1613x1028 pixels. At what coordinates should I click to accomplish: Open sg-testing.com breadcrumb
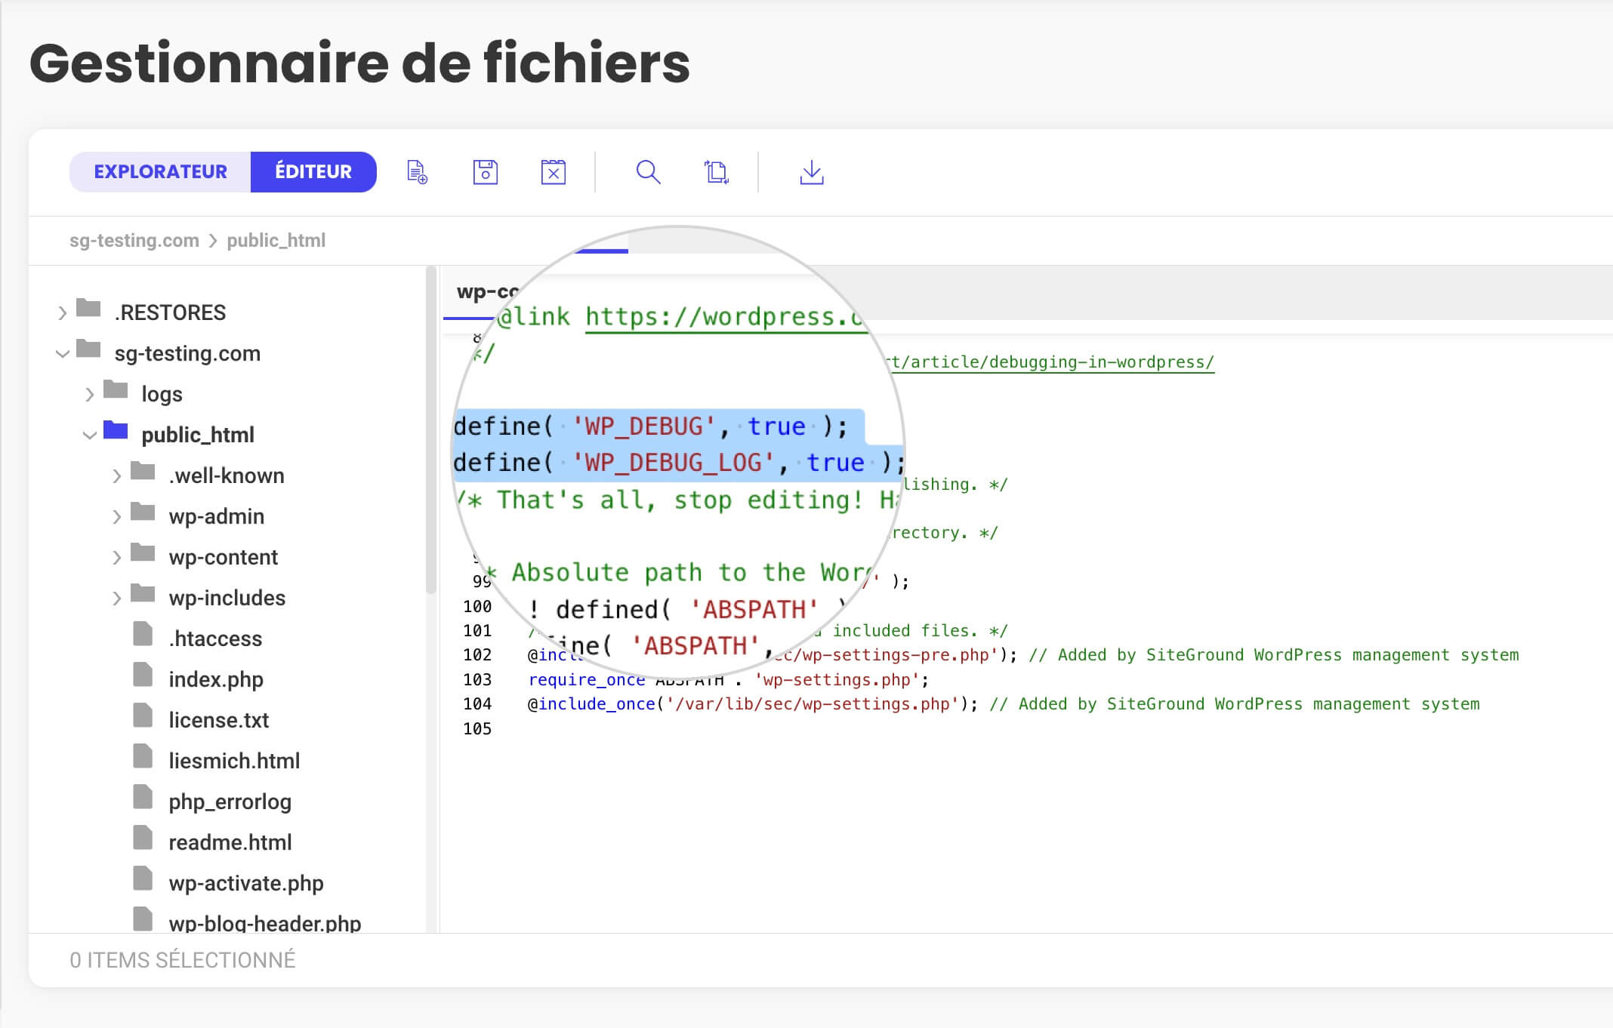pyautogui.click(x=134, y=240)
